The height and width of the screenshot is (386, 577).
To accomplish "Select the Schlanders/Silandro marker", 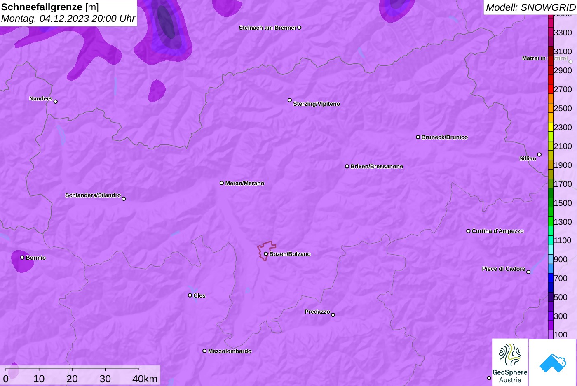I will [x=124, y=199].
